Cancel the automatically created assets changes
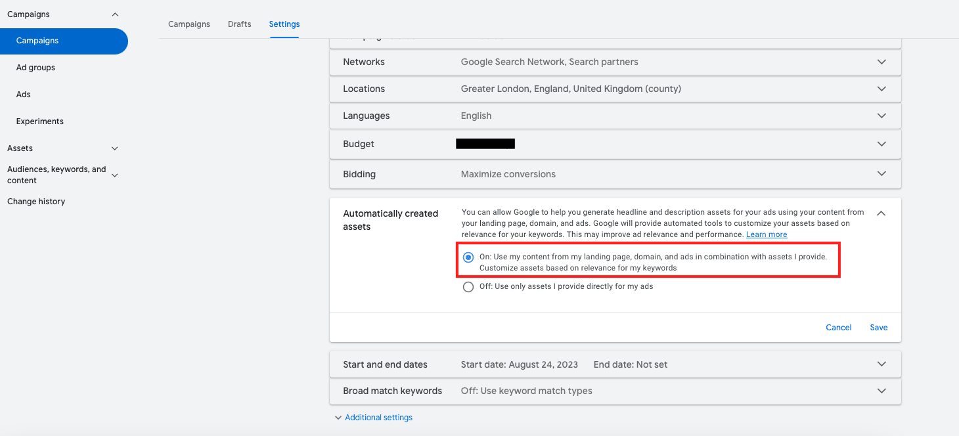This screenshot has width=959, height=436. [838, 328]
